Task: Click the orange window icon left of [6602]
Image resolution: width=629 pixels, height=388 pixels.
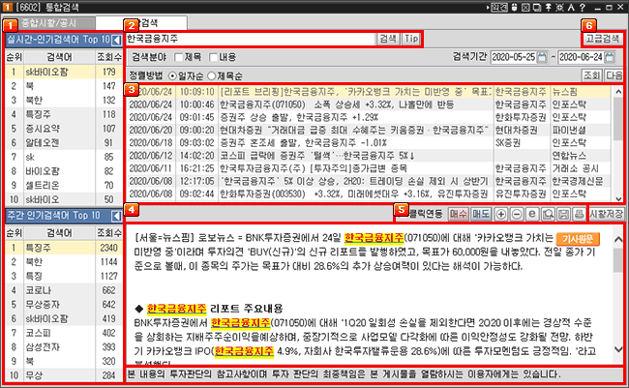Action: (x=7, y=7)
